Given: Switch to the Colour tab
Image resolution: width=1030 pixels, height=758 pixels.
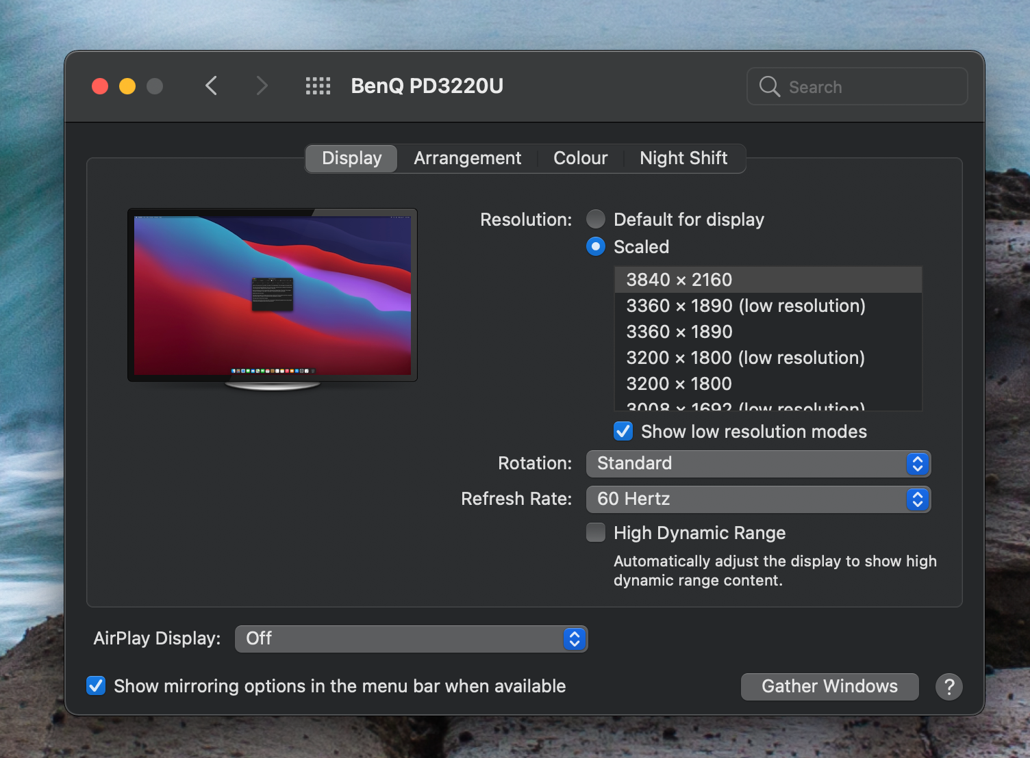Looking at the screenshot, I should pyautogui.click(x=581, y=158).
